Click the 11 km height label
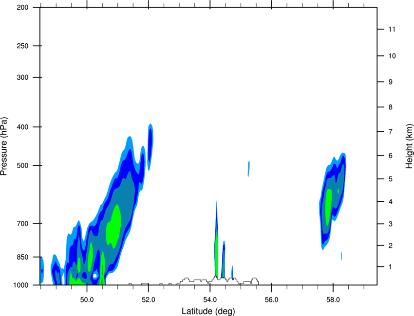 point(392,29)
